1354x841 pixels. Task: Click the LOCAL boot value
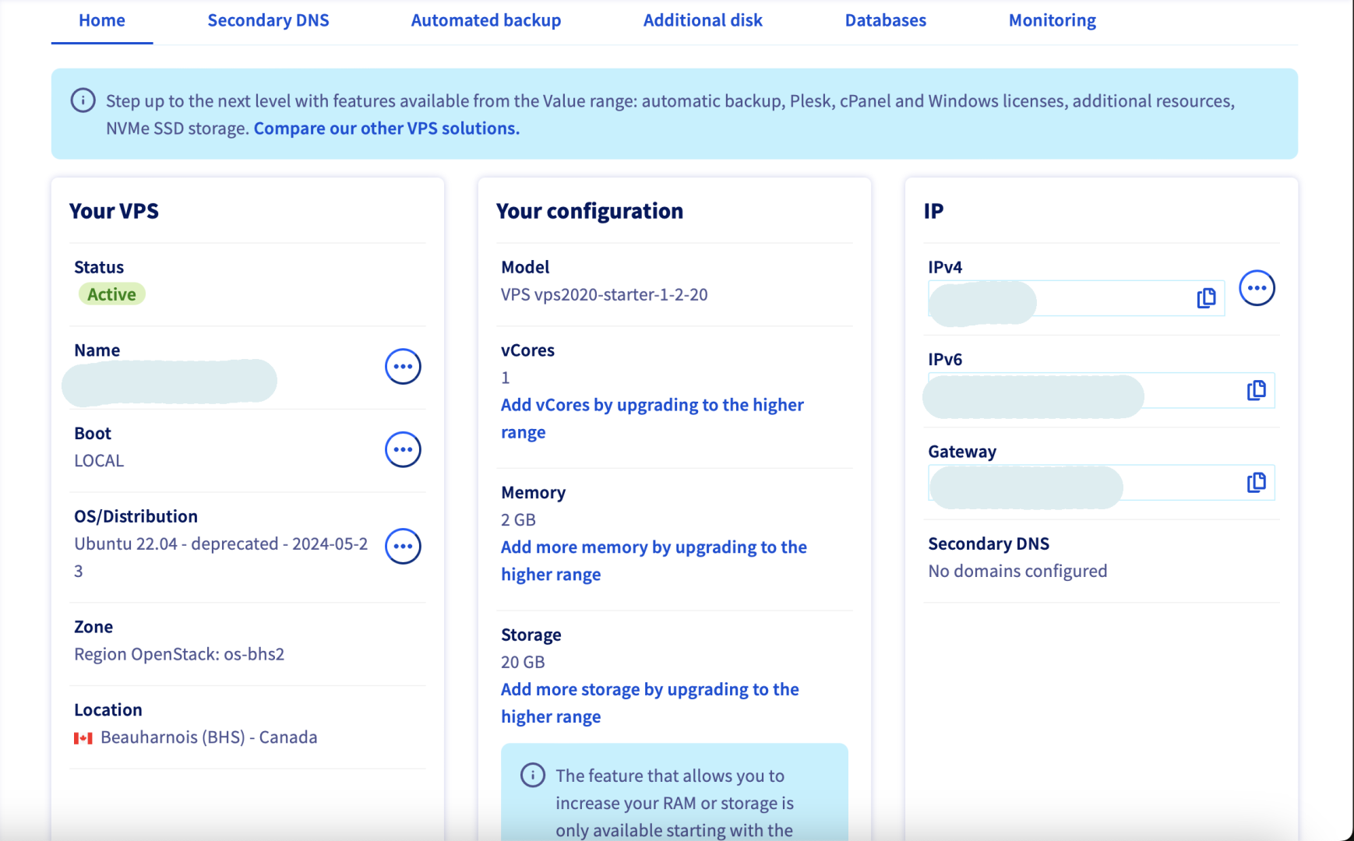coord(99,461)
